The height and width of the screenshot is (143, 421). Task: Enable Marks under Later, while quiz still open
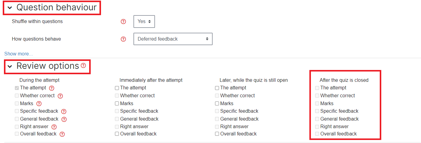pos(217,104)
